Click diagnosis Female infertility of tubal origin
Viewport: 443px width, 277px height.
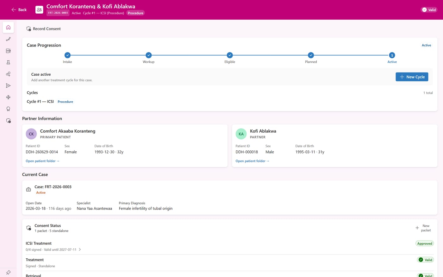point(146,209)
